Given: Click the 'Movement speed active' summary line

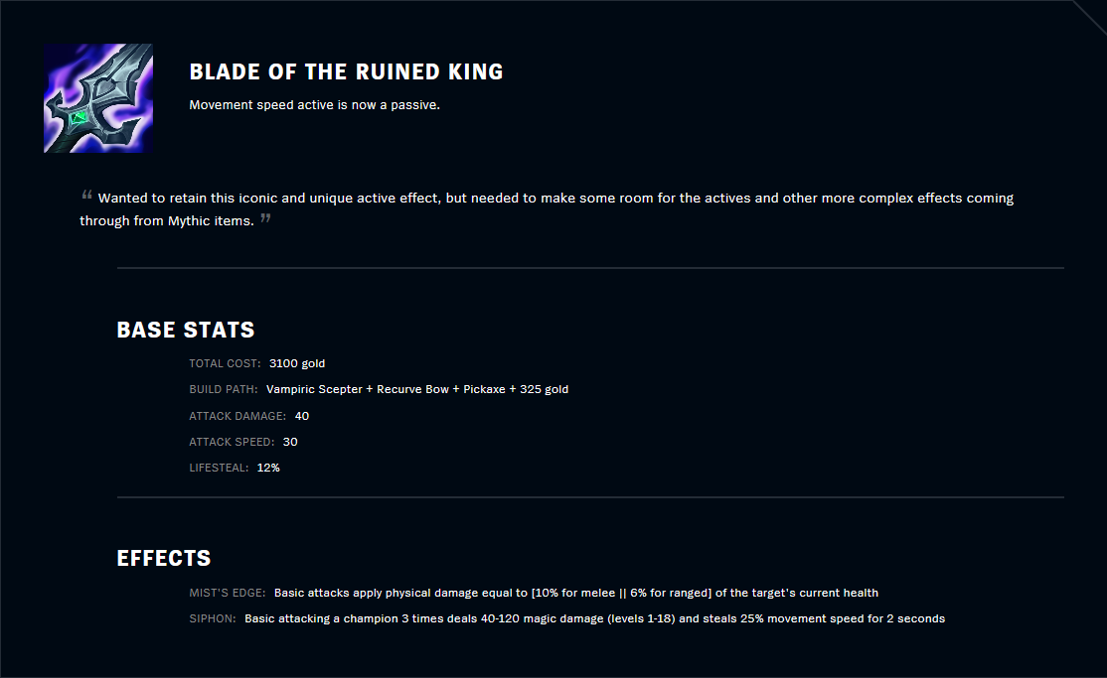Looking at the screenshot, I should (314, 104).
